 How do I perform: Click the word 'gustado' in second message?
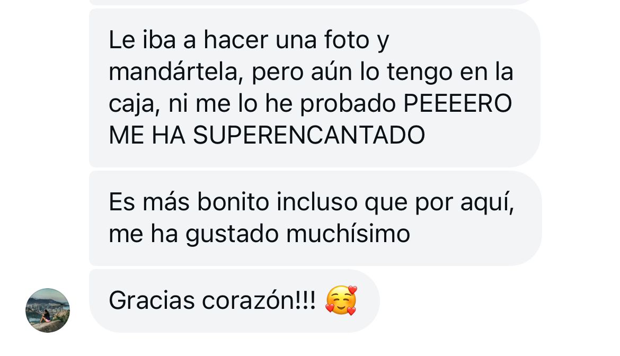(232, 235)
